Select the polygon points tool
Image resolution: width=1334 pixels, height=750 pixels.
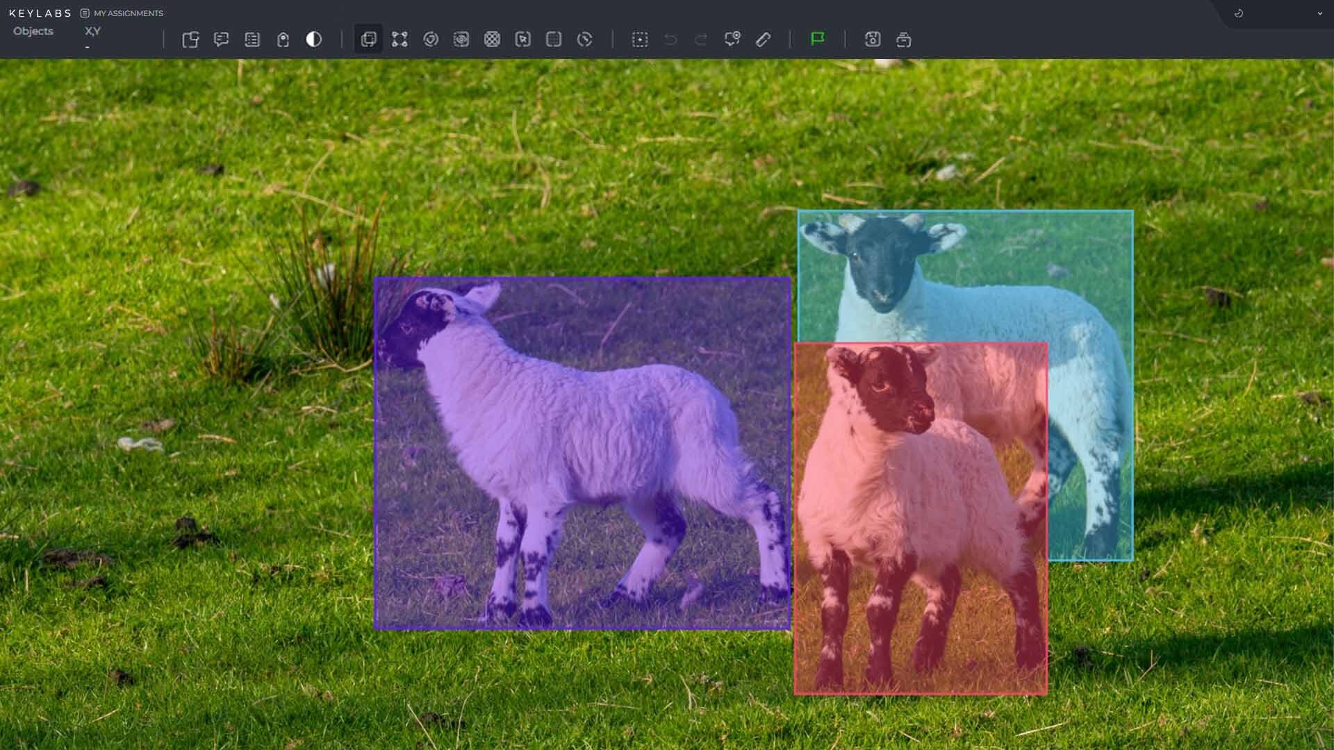click(x=400, y=40)
